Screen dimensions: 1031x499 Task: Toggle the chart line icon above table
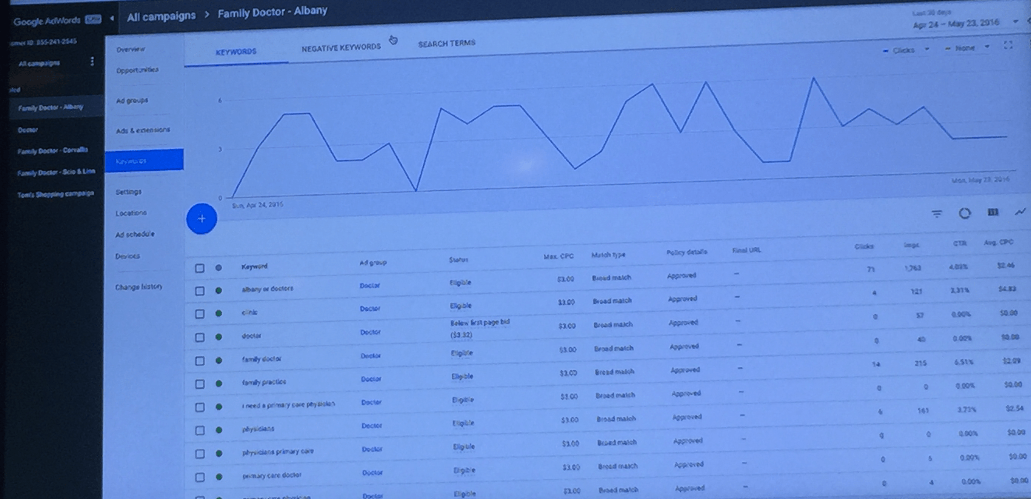click(1020, 212)
